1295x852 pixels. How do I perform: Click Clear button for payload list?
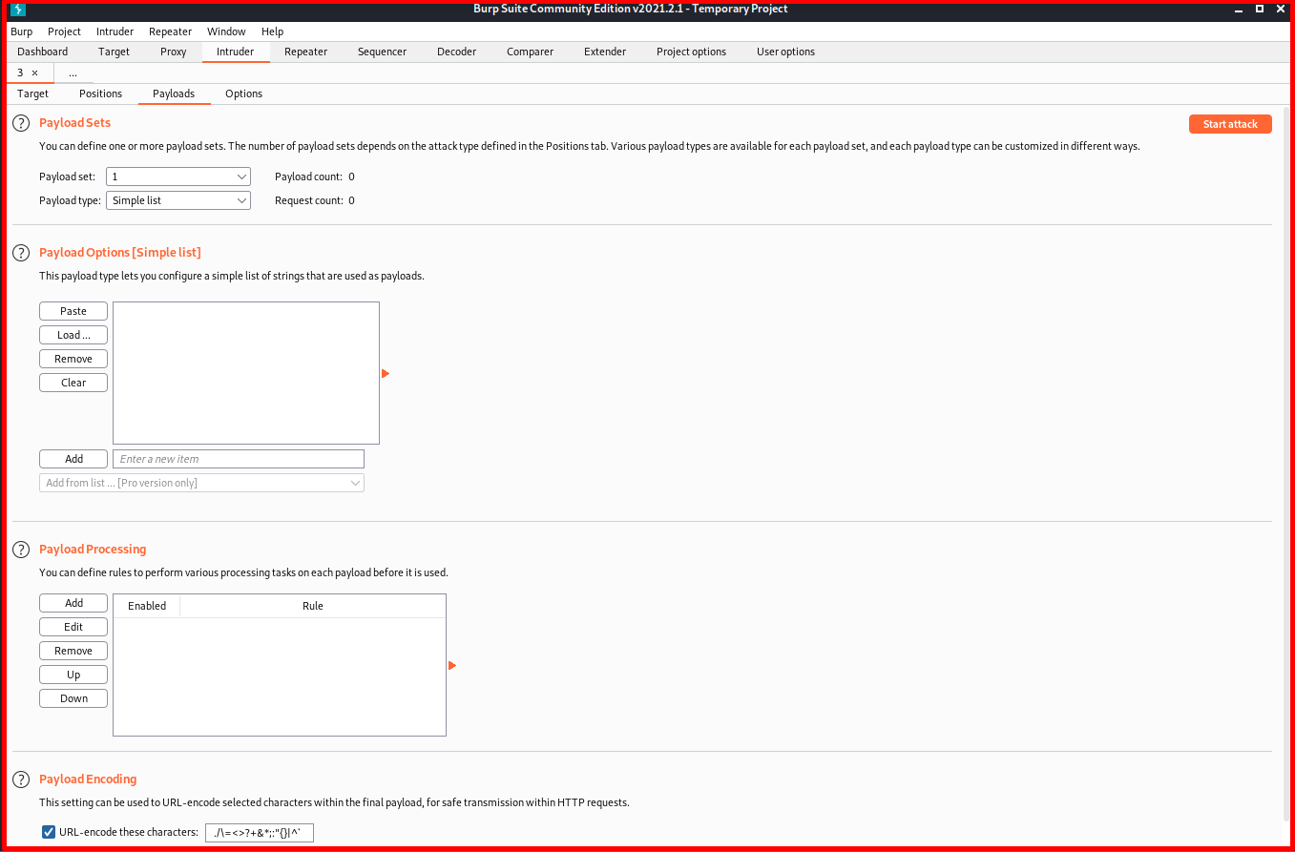tap(73, 383)
